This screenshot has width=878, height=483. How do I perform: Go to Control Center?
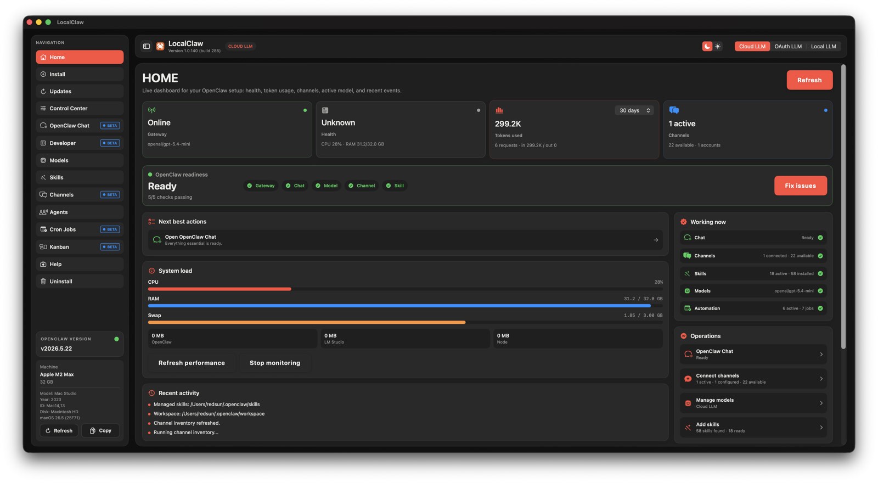coord(80,109)
